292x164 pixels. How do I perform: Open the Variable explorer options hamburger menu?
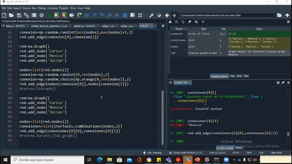pos(288,22)
